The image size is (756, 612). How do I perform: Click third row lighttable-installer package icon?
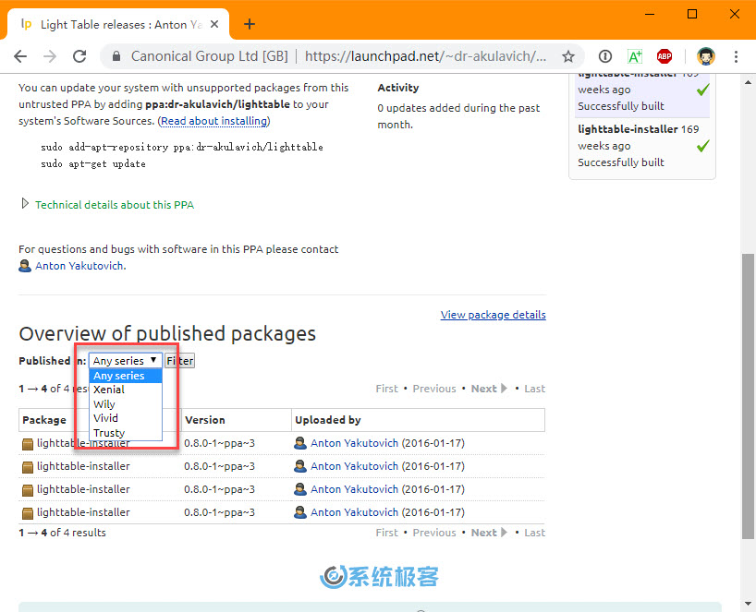[x=28, y=490]
